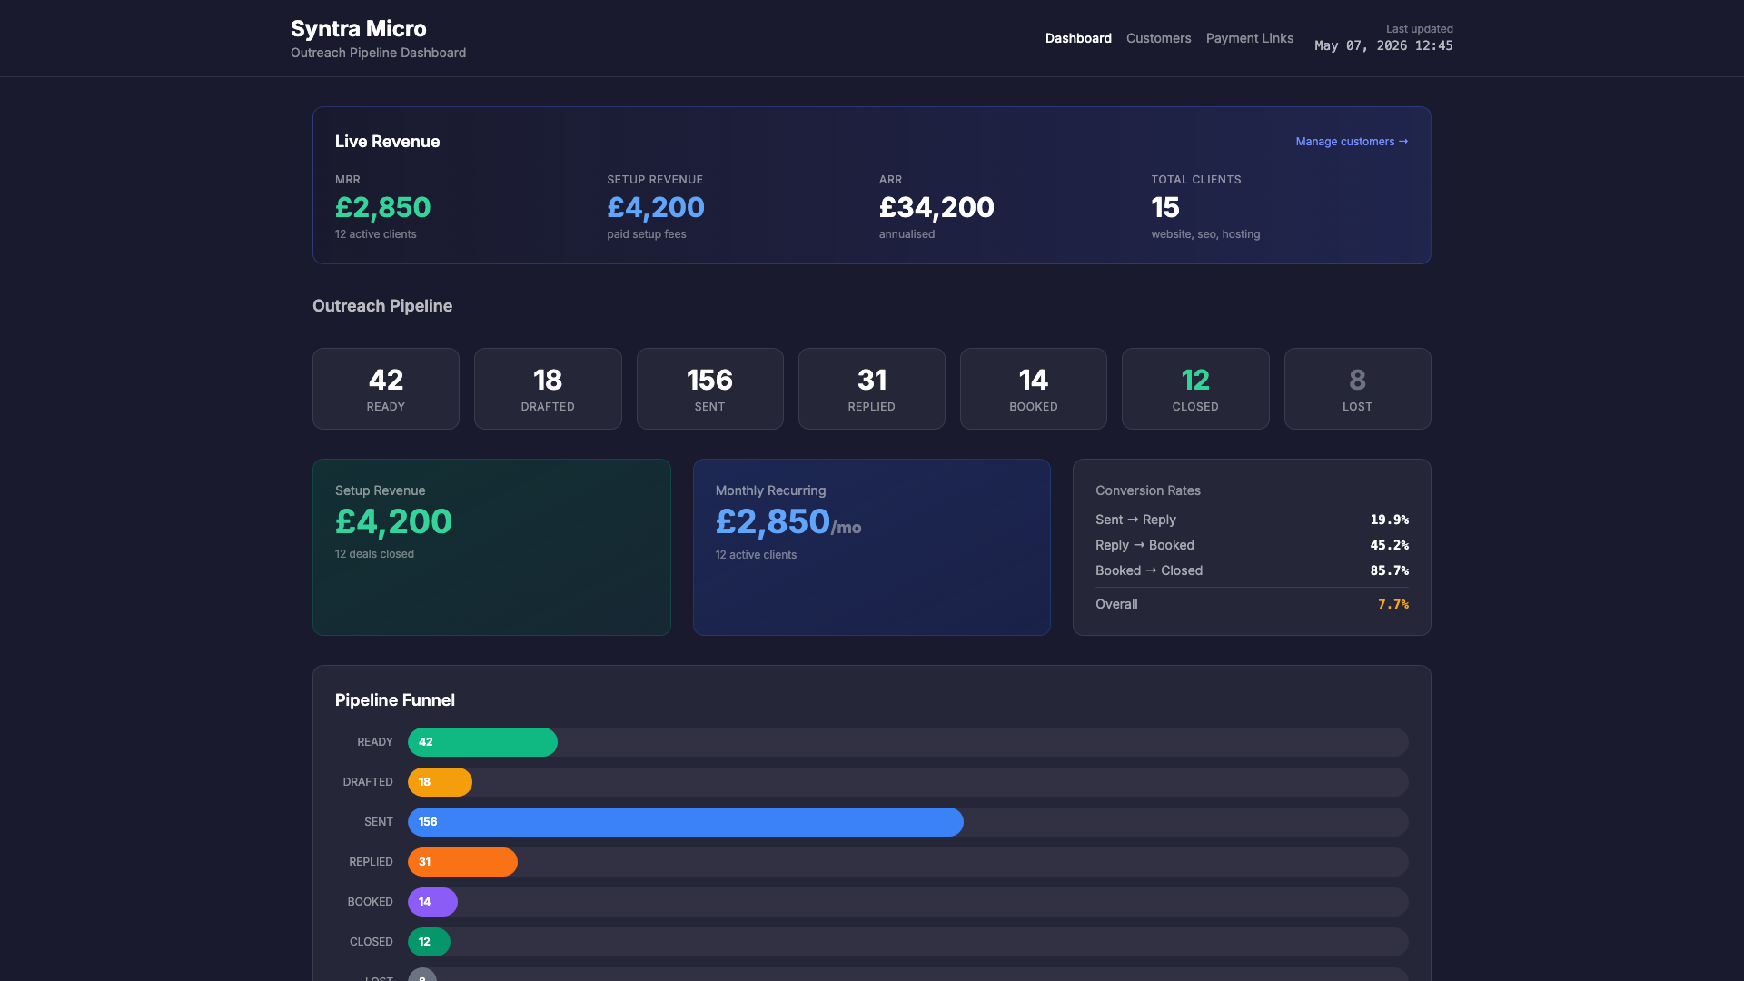Select the 42 Ready pipeline card
This screenshot has height=981, width=1744.
pos(386,389)
